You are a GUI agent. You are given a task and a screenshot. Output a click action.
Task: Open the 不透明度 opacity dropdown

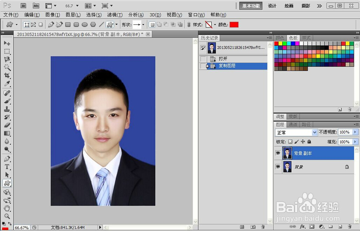click(355, 132)
